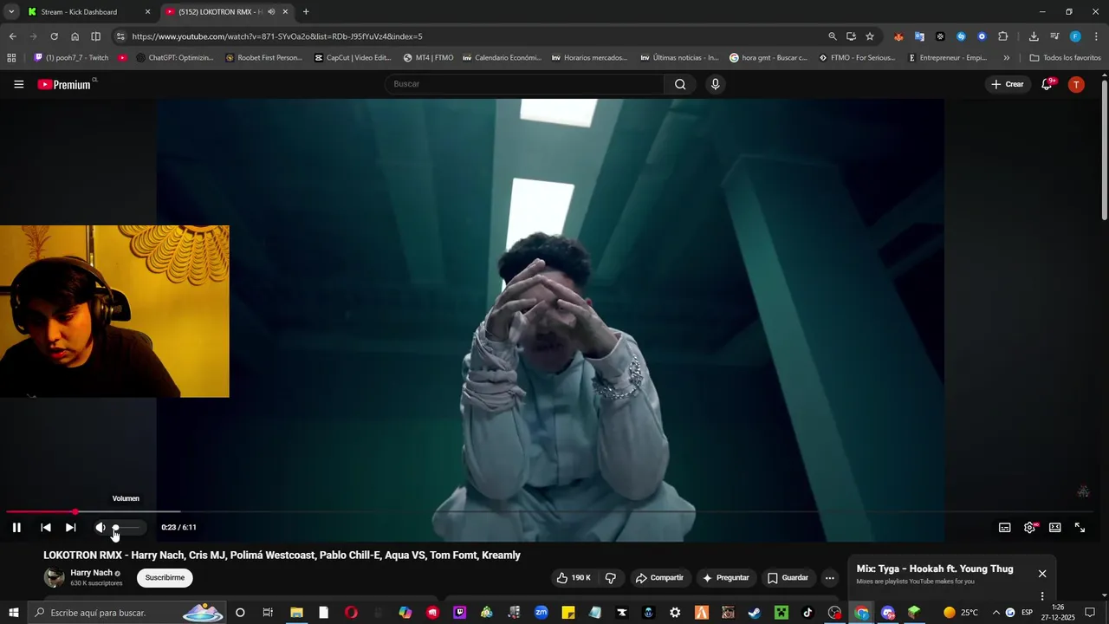Open browser downloads
This screenshot has height=624, width=1109.
point(1034,36)
